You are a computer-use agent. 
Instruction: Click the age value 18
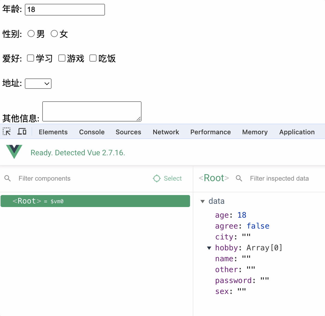(242, 215)
